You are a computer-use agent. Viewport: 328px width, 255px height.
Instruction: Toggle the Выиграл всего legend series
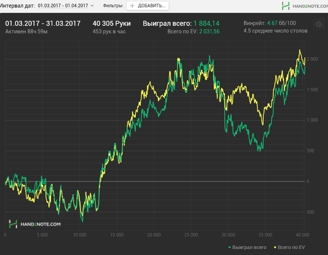247,247
